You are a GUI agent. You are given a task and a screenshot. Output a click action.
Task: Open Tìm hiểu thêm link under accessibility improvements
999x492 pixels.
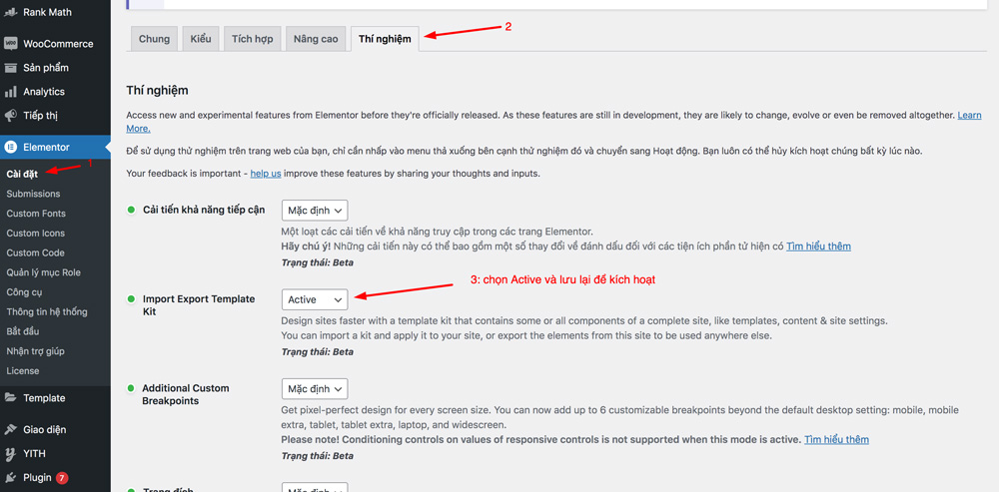818,246
